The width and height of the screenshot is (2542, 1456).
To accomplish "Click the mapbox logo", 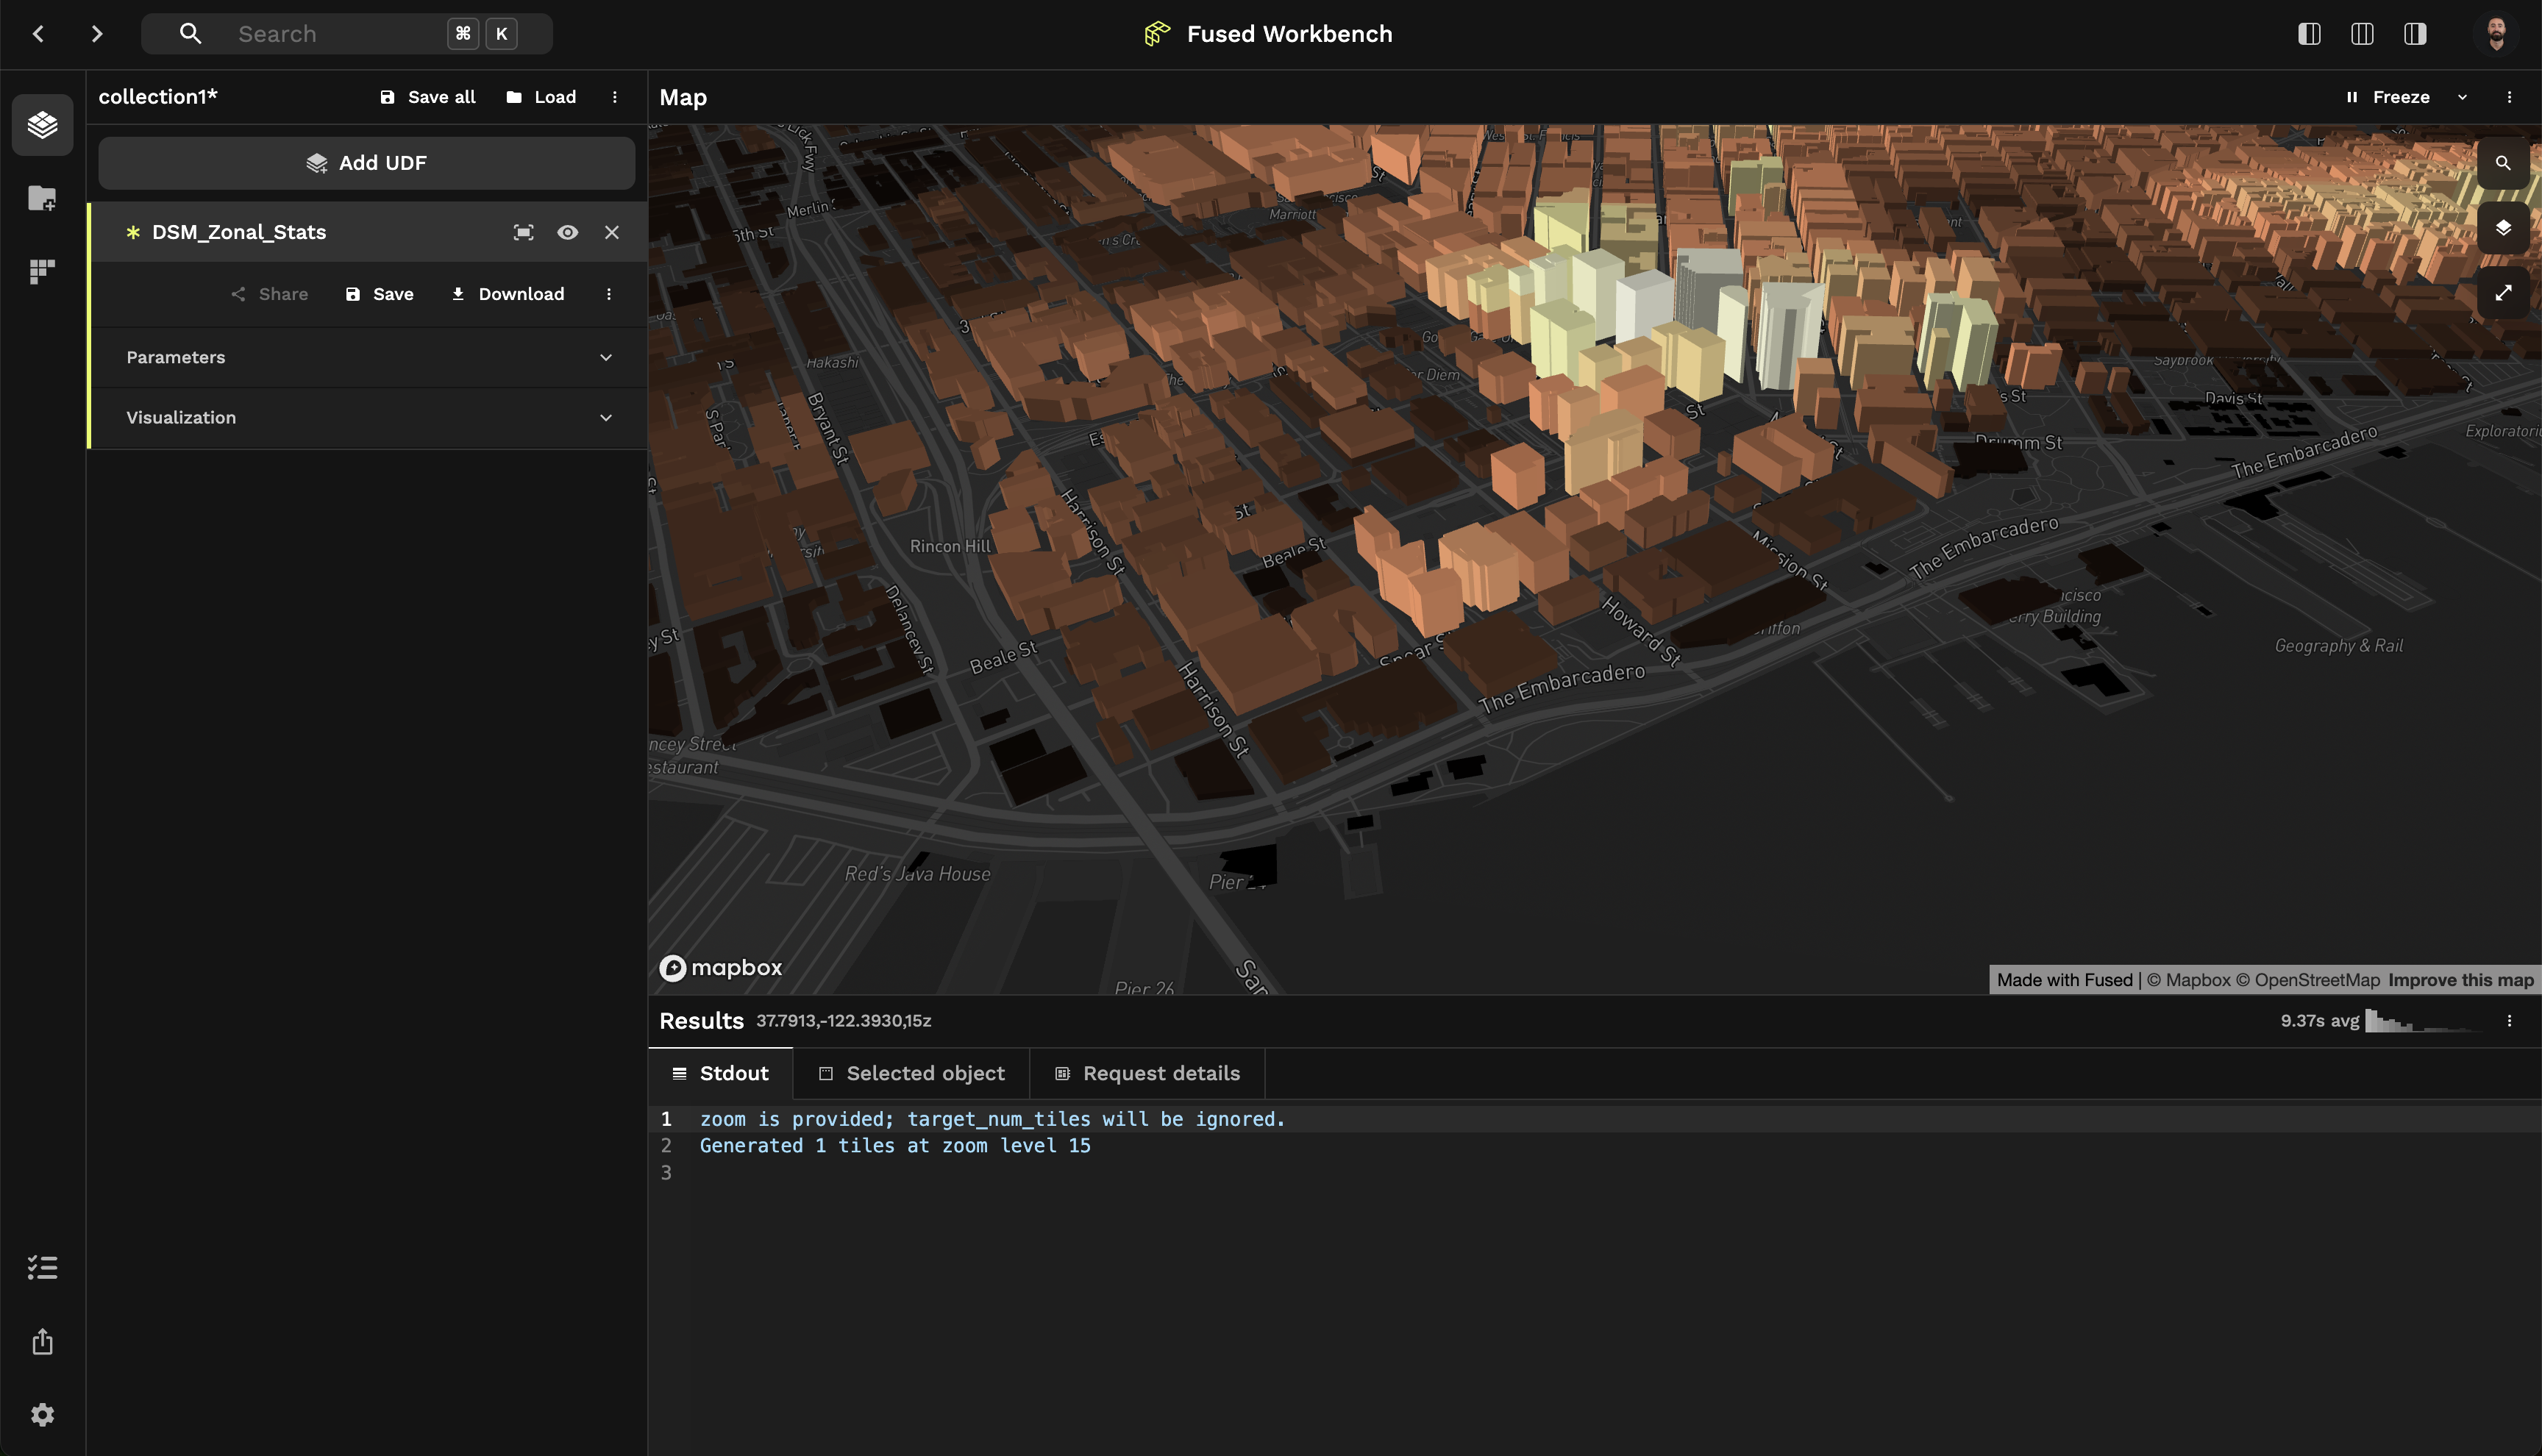I will coord(720,967).
